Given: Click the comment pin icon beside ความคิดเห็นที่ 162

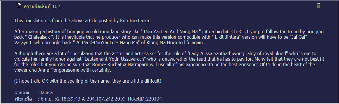Looking at the screenshot, I should pos(19,6).
